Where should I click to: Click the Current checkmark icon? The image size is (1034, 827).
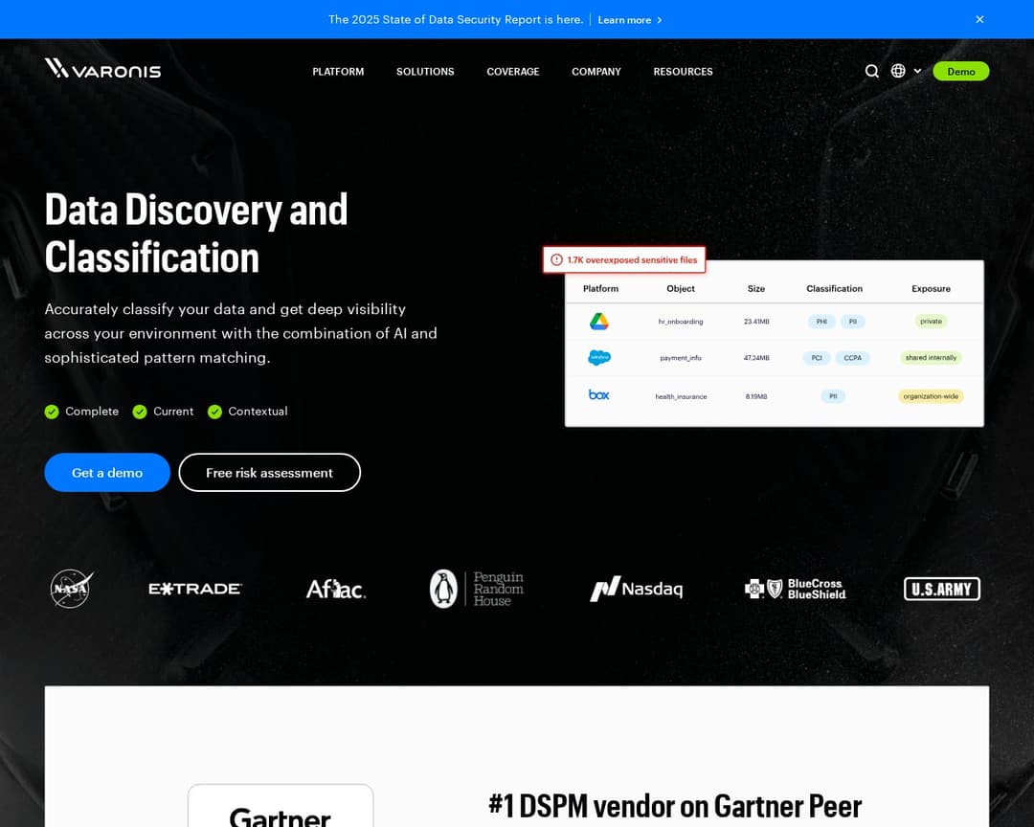point(139,412)
